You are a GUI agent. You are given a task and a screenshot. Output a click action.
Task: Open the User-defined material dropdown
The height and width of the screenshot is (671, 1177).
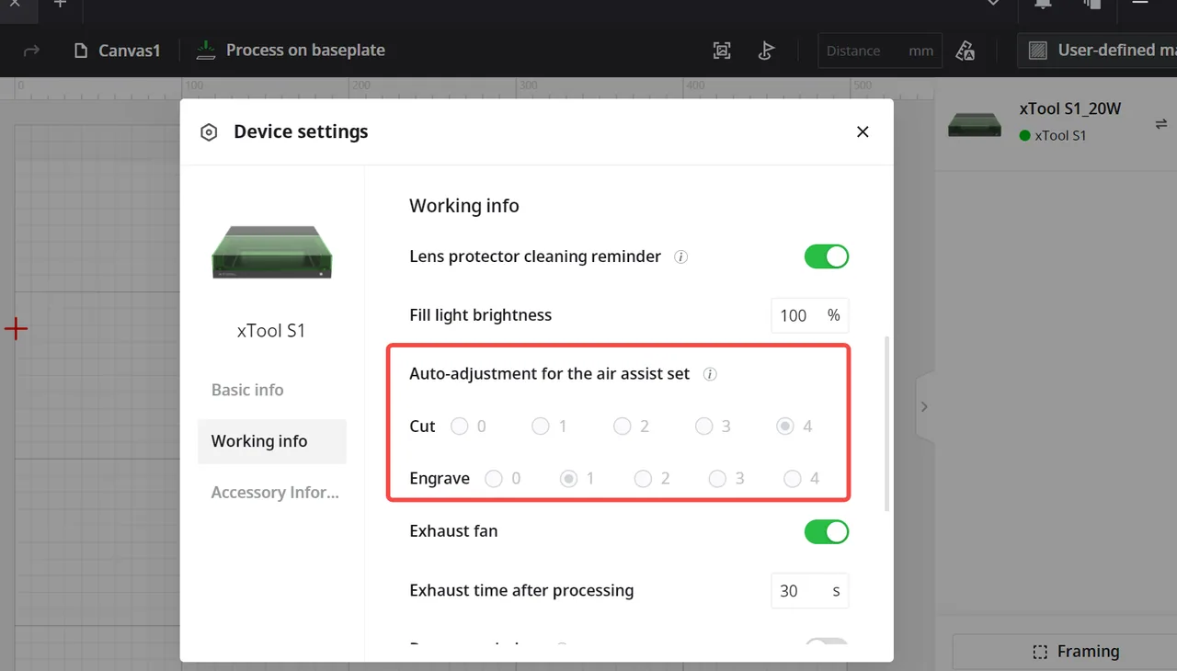point(1097,51)
